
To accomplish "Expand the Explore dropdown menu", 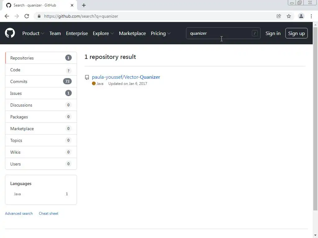I will coord(103,33).
